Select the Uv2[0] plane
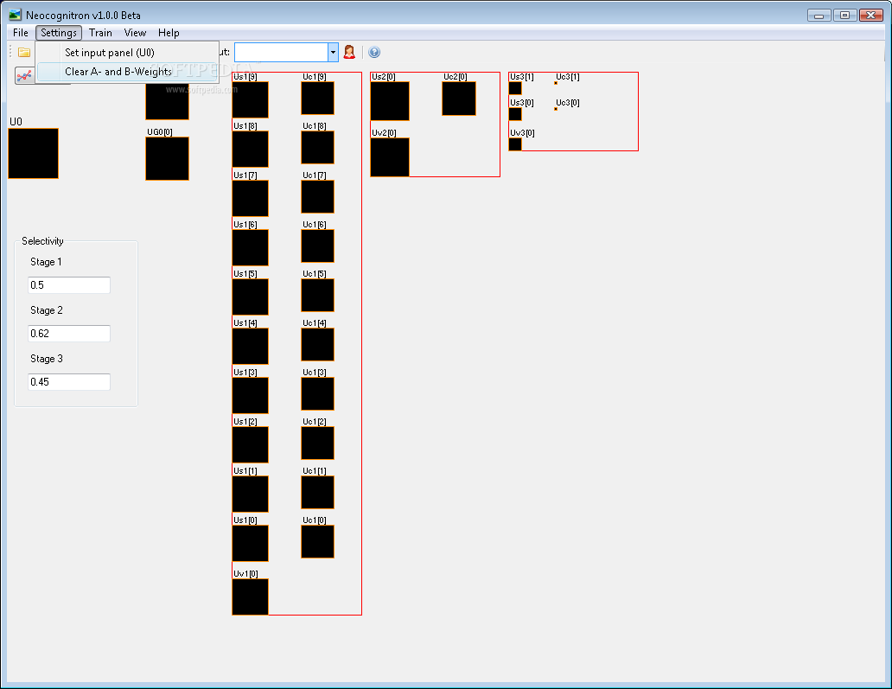 [x=390, y=157]
